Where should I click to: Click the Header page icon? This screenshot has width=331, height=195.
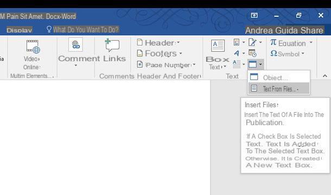[139, 42]
